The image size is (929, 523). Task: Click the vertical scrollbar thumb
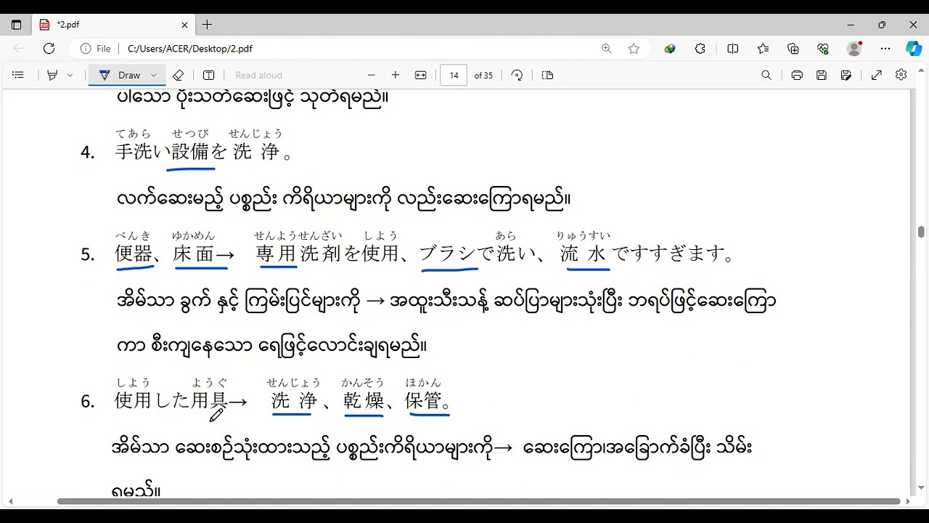pos(921,232)
